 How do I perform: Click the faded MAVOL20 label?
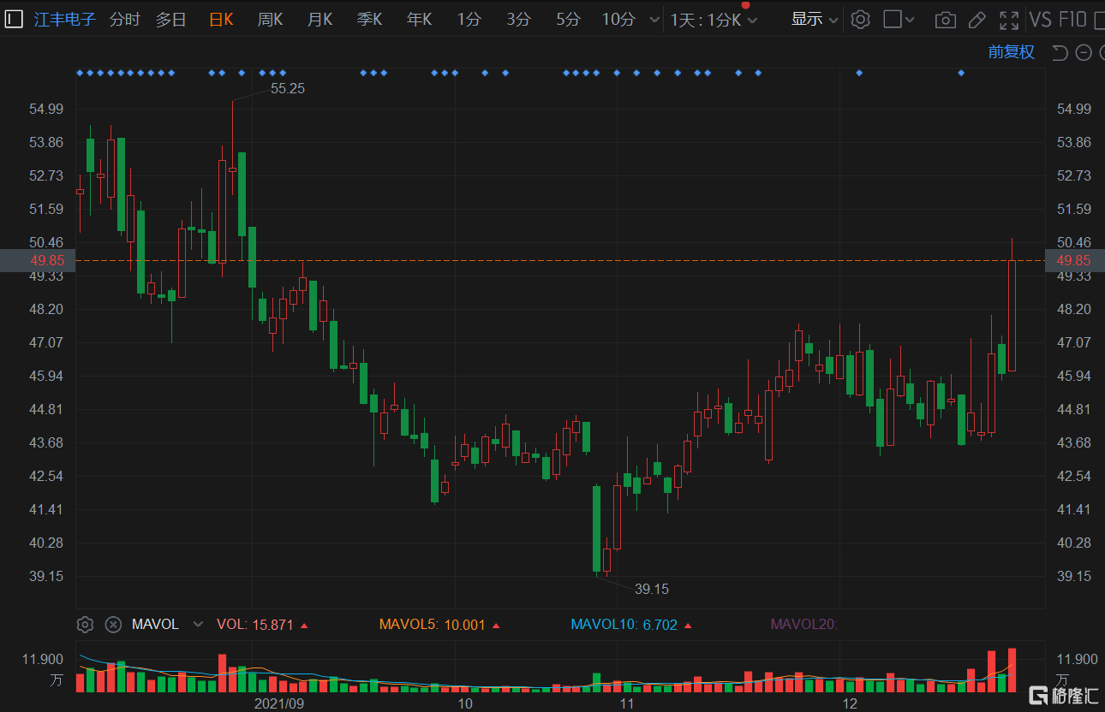coord(804,625)
